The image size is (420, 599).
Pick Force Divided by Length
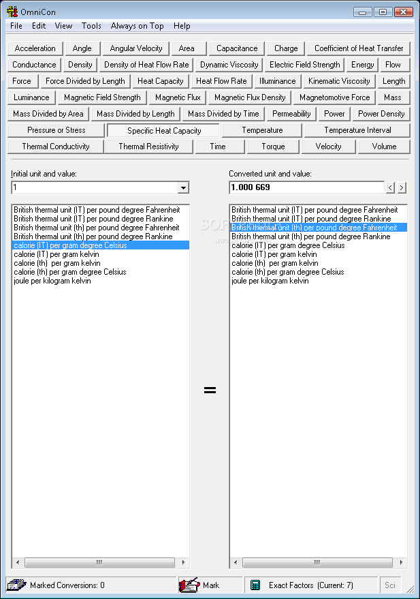[85, 81]
